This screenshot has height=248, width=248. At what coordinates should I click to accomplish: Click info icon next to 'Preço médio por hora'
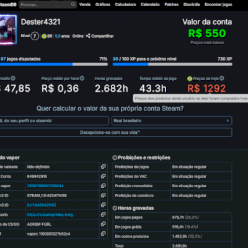pos(82,78)
